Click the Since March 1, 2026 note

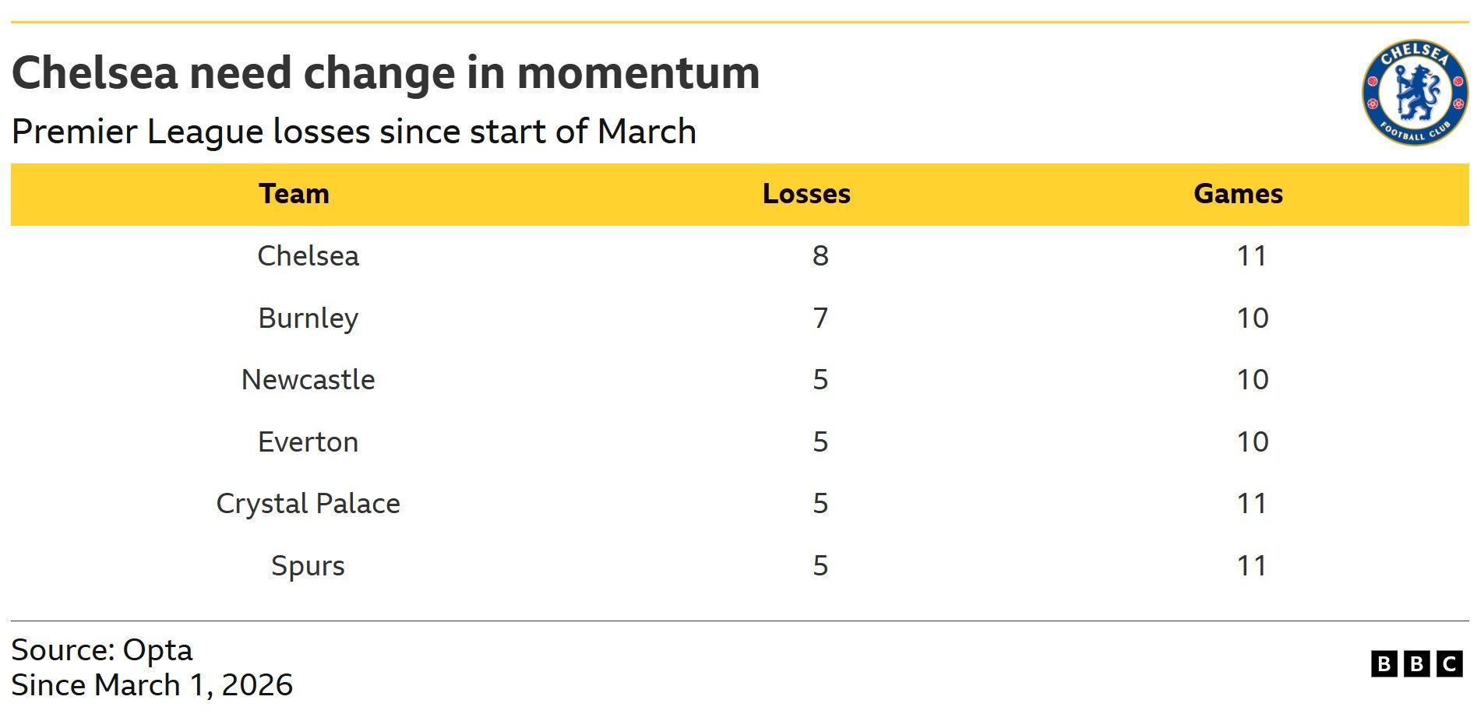click(152, 685)
